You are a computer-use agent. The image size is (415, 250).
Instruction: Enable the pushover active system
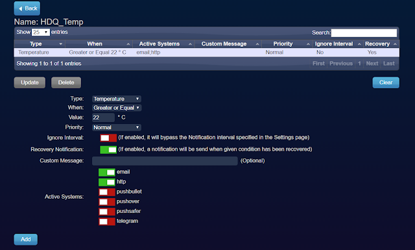(x=107, y=202)
